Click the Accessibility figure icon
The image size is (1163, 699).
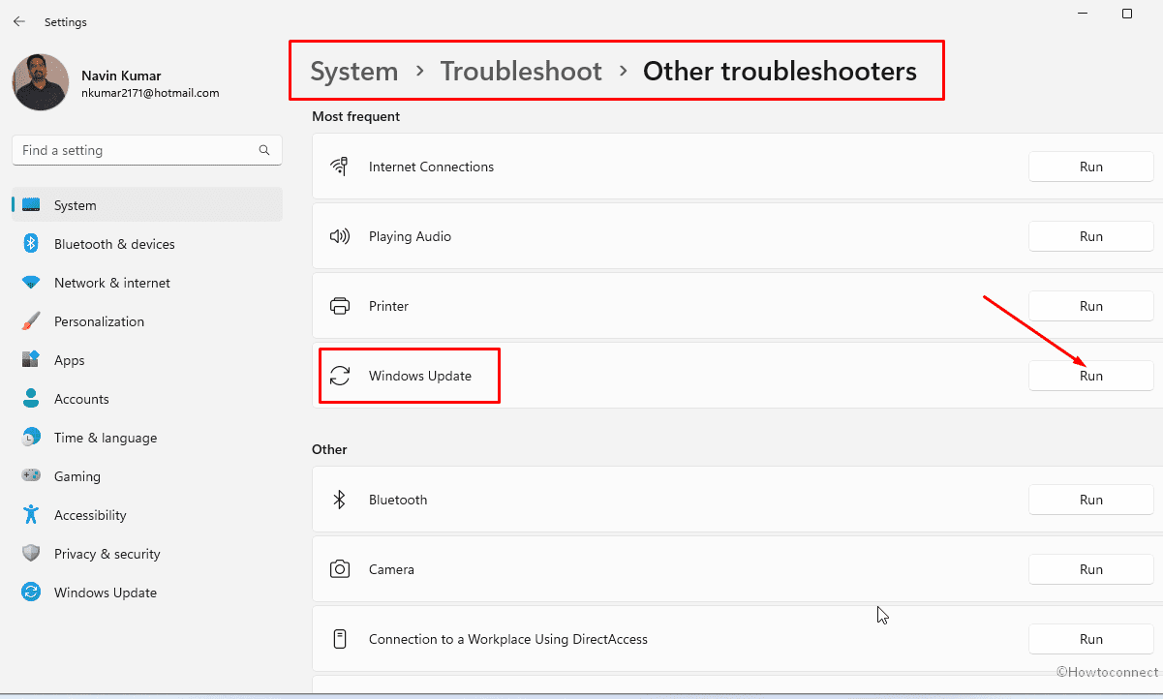coord(31,515)
